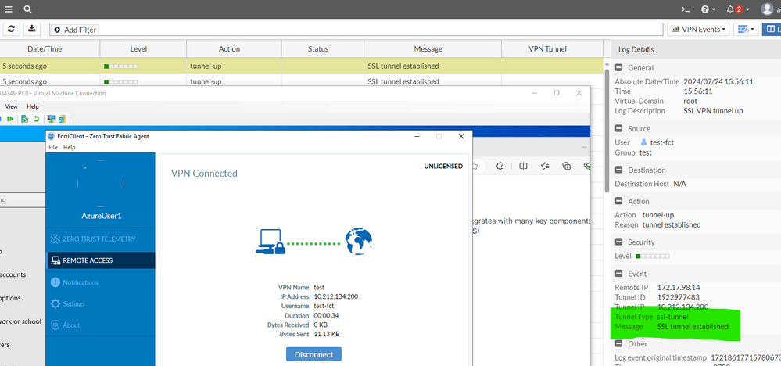This screenshot has height=366, width=781.
Task: Collapse the Destination section
Action: pyautogui.click(x=618, y=170)
